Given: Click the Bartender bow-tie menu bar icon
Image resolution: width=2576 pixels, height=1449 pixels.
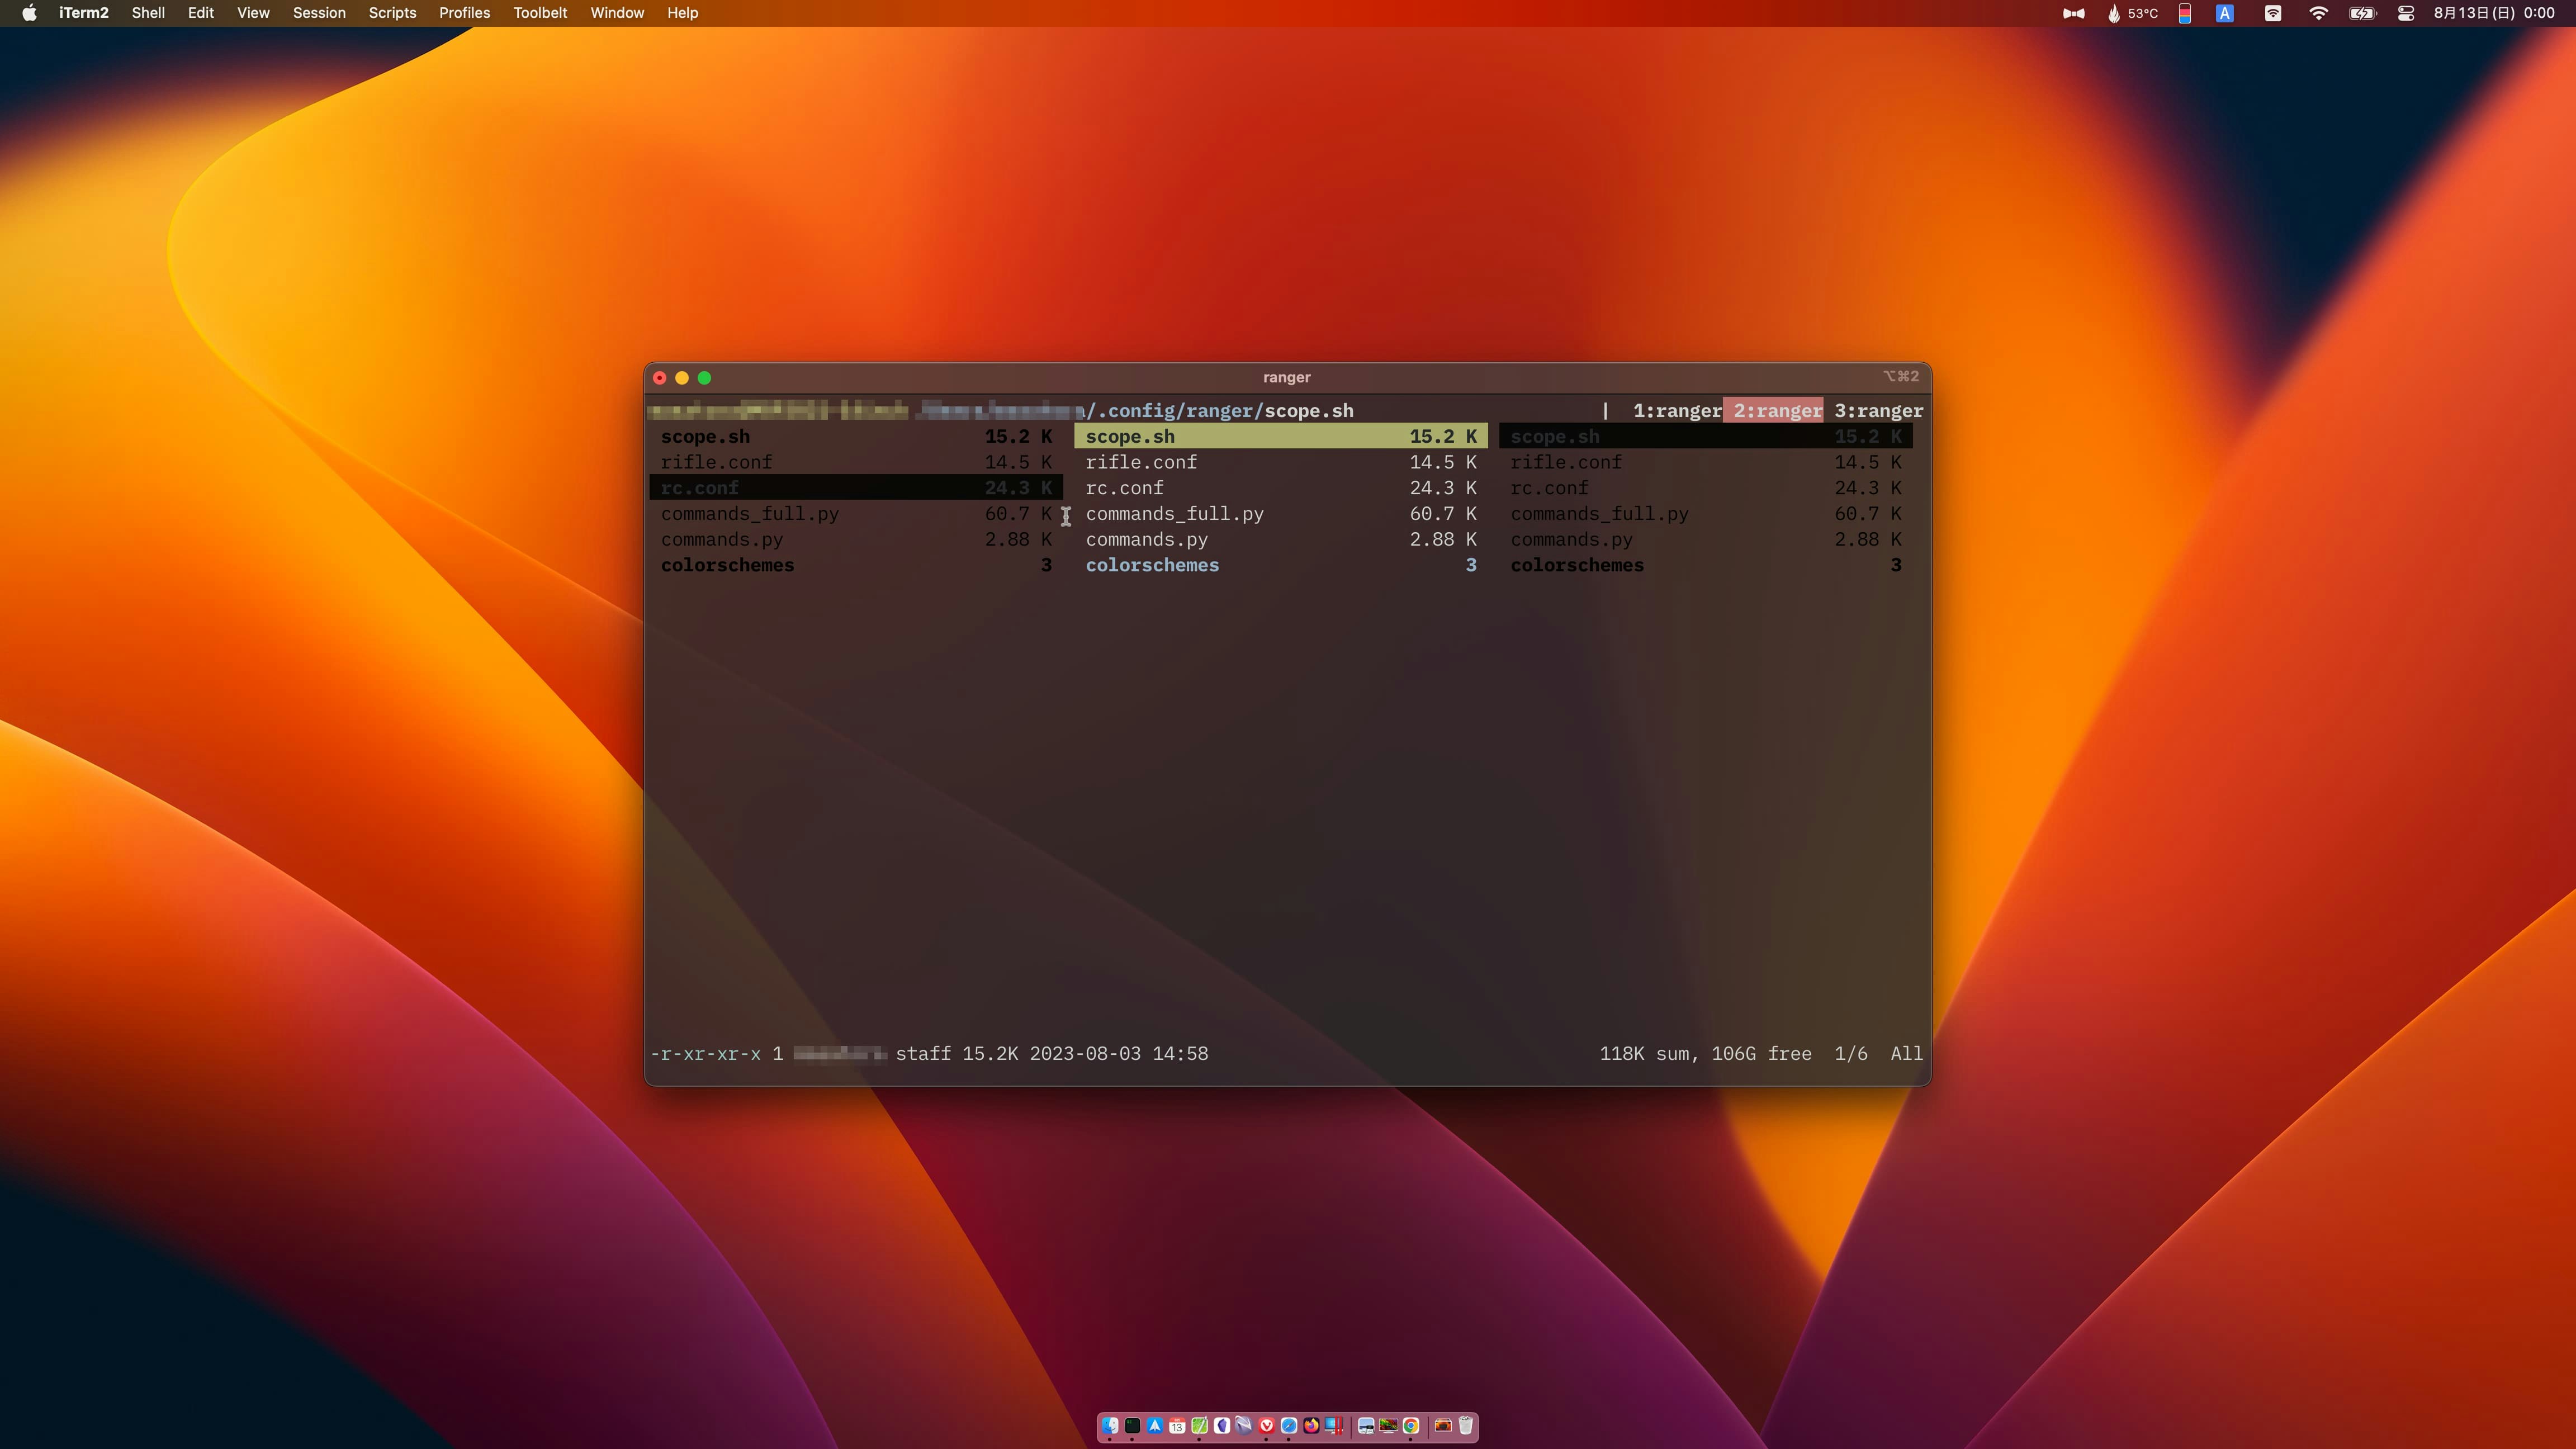Looking at the screenshot, I should (2073, 13).
